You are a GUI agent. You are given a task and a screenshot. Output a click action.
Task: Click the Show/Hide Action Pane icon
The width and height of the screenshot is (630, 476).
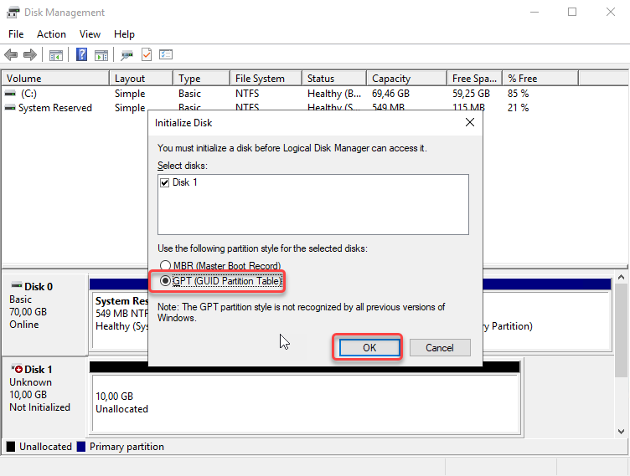tap(101, 55)
